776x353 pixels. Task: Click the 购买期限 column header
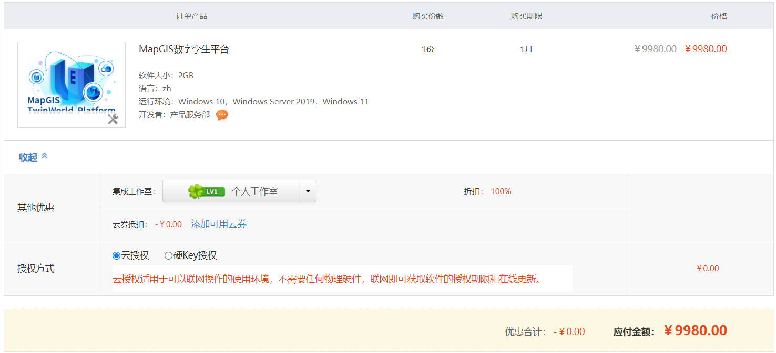click(x=526, y=16)
